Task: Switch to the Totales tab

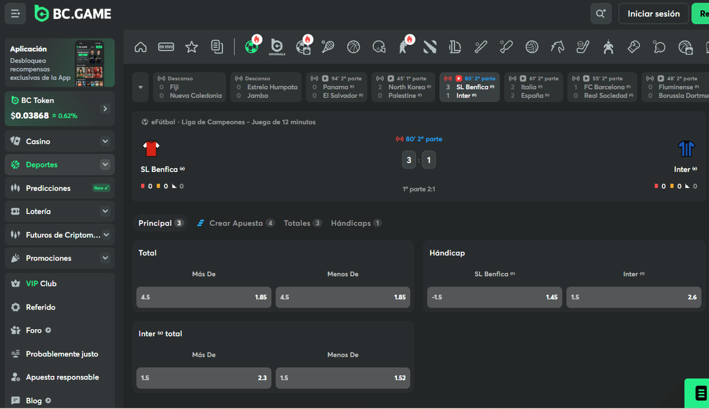Action: click(303, 223)
